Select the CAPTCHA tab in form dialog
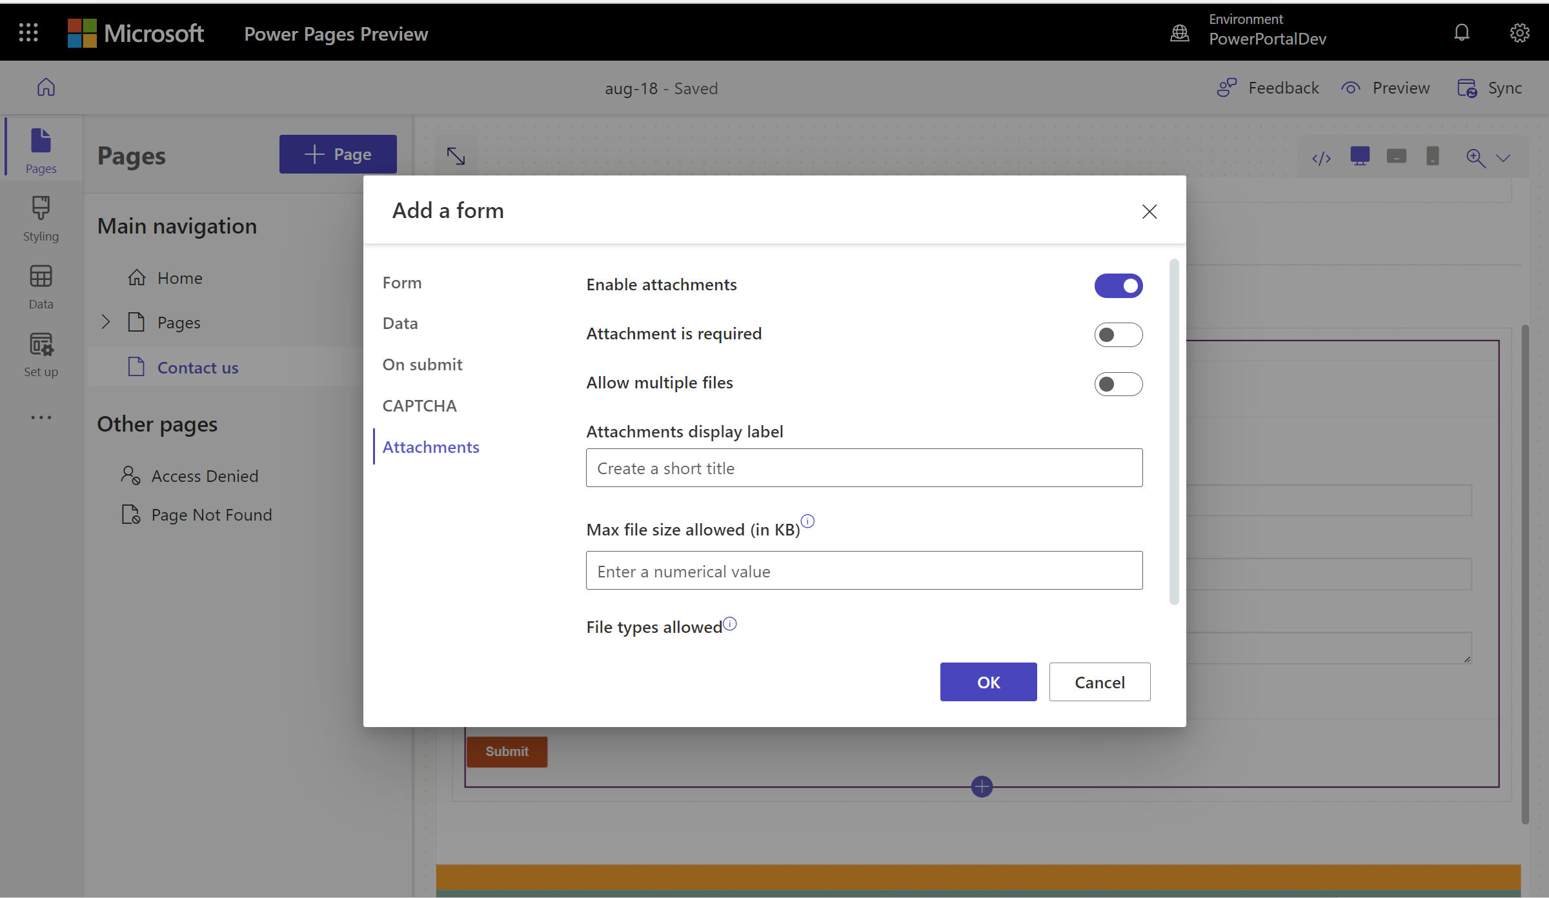Image resolution: width=1549 pixels, height=898 pixels. [420, 405]
